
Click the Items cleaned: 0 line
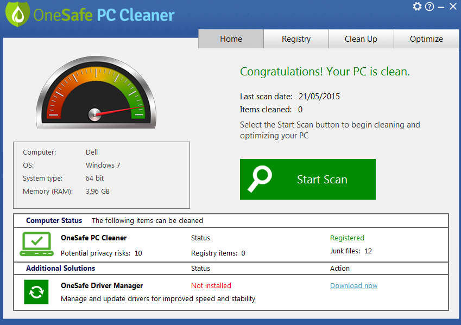pos(271,110)
